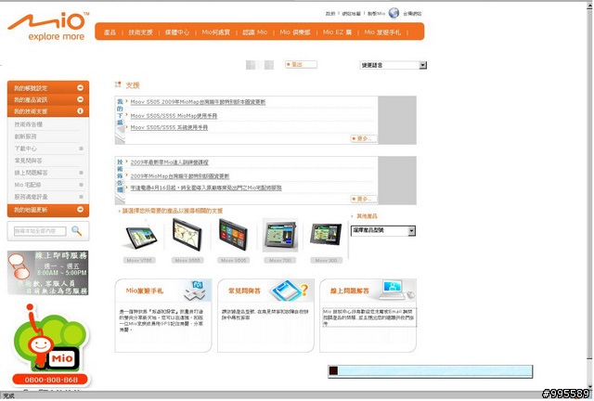Click the 聯繫Mio header link
This screenshot has height=401, width=594.
pyautogui.click(x=376, y=14)
